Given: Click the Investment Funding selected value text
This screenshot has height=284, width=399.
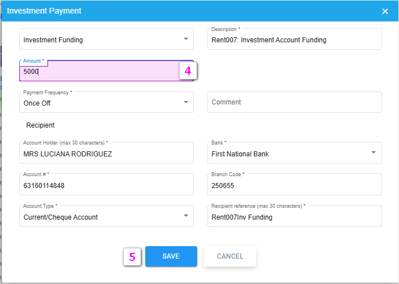Looking at the screenshot, I should tap(53, 40).
